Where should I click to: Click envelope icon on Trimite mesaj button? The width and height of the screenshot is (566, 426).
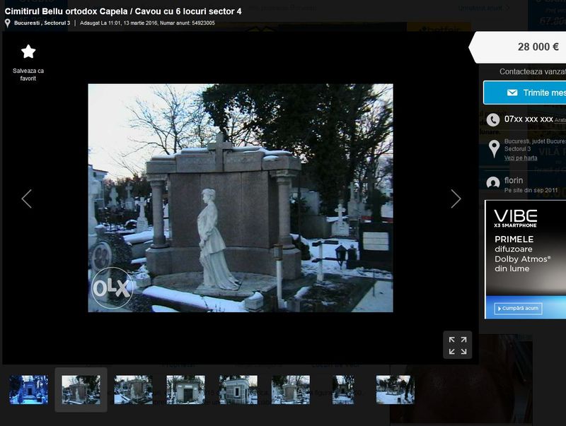click(x=512, y=93)
